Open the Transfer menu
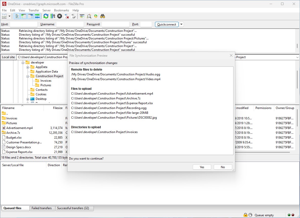 34,10
